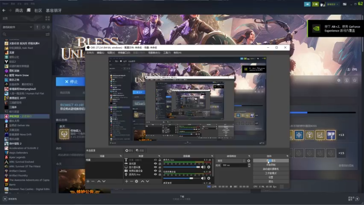This screenshot has width=364, height=205.
Task: Click OBS exit button in controls
Action: pos(271,181)
